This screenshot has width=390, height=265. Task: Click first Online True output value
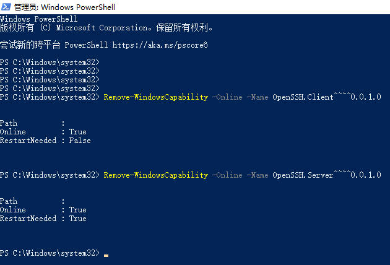78,132
